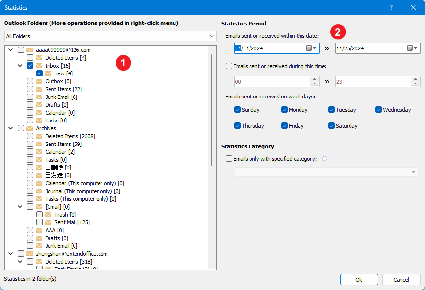The width and height of the screenshot is (425, 290).
Task: Uncheck the Wednesday weekday checkbox
Action: pyautogui.click(x=378, y=110)
